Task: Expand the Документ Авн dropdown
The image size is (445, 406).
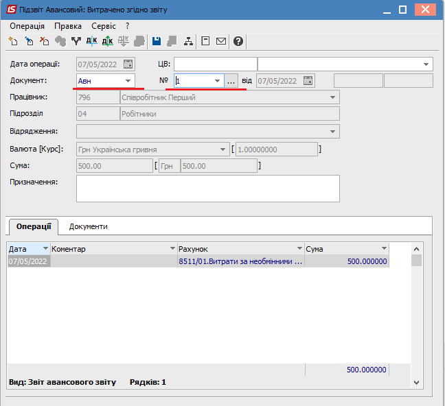Action: click(x=128, y=81)
